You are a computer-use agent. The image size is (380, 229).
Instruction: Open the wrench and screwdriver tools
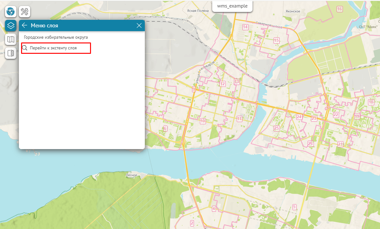25,12
